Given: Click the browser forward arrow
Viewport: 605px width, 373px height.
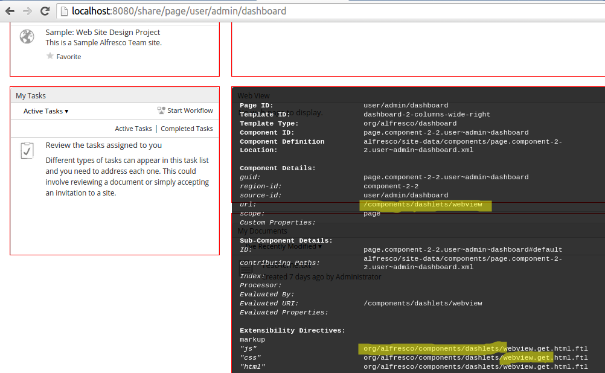Looking at the screenshot, I should pos(27,11).
